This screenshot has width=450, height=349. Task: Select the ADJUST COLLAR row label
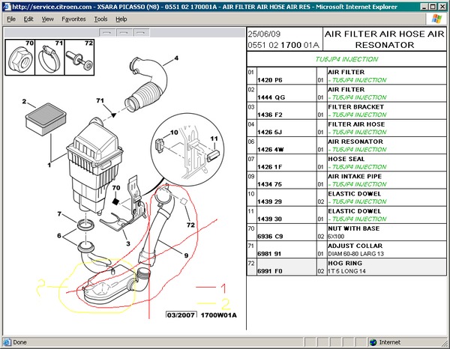[355, 246]
